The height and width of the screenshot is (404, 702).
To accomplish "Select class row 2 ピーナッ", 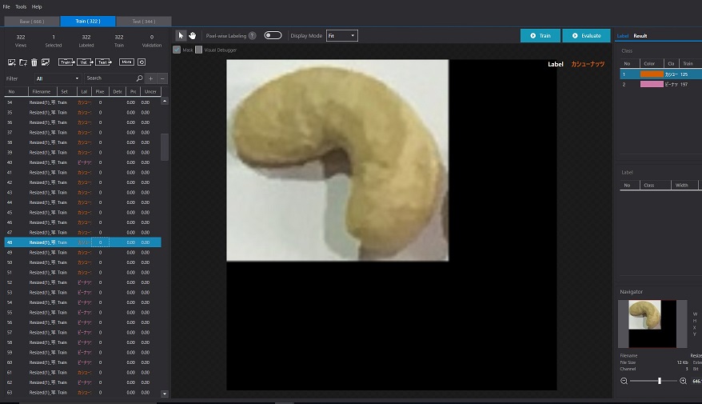I will pyautogui.click(x=660, y=84).
